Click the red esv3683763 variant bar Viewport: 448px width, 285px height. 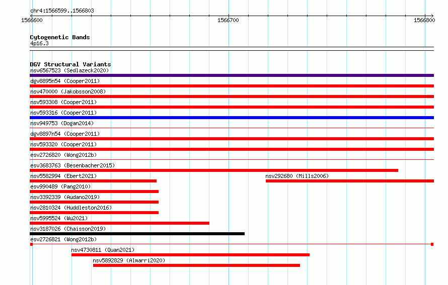(x=214, y=170)
